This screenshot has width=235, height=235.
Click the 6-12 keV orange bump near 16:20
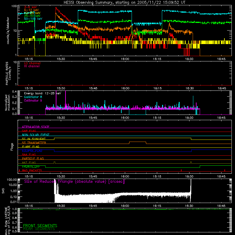click(x=169, y=26)
